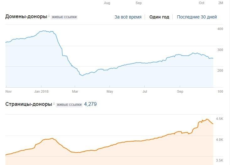Click the Aug label in the top chart

[x=107, y=3]
